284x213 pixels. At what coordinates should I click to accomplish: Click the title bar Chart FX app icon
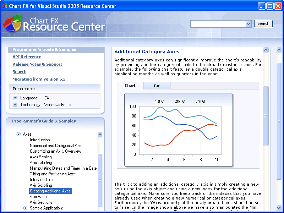(x=5, y=6)
